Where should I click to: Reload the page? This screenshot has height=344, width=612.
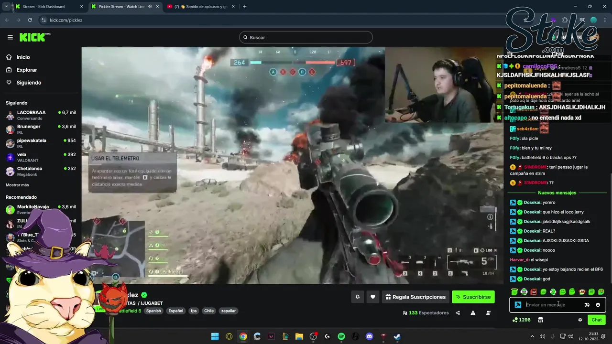[x=30, y=20]
